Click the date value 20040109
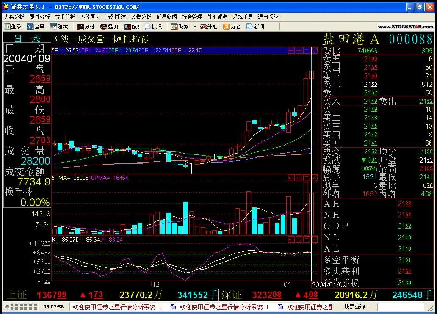 pos(27,58)
